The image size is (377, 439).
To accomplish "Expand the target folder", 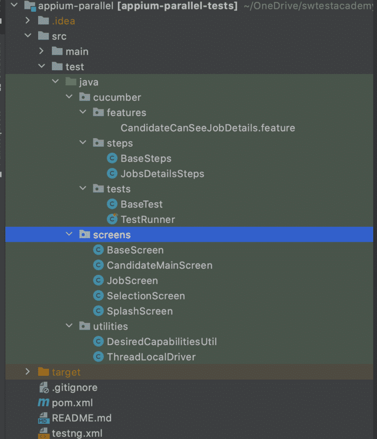I will click(x=28, y=372).
